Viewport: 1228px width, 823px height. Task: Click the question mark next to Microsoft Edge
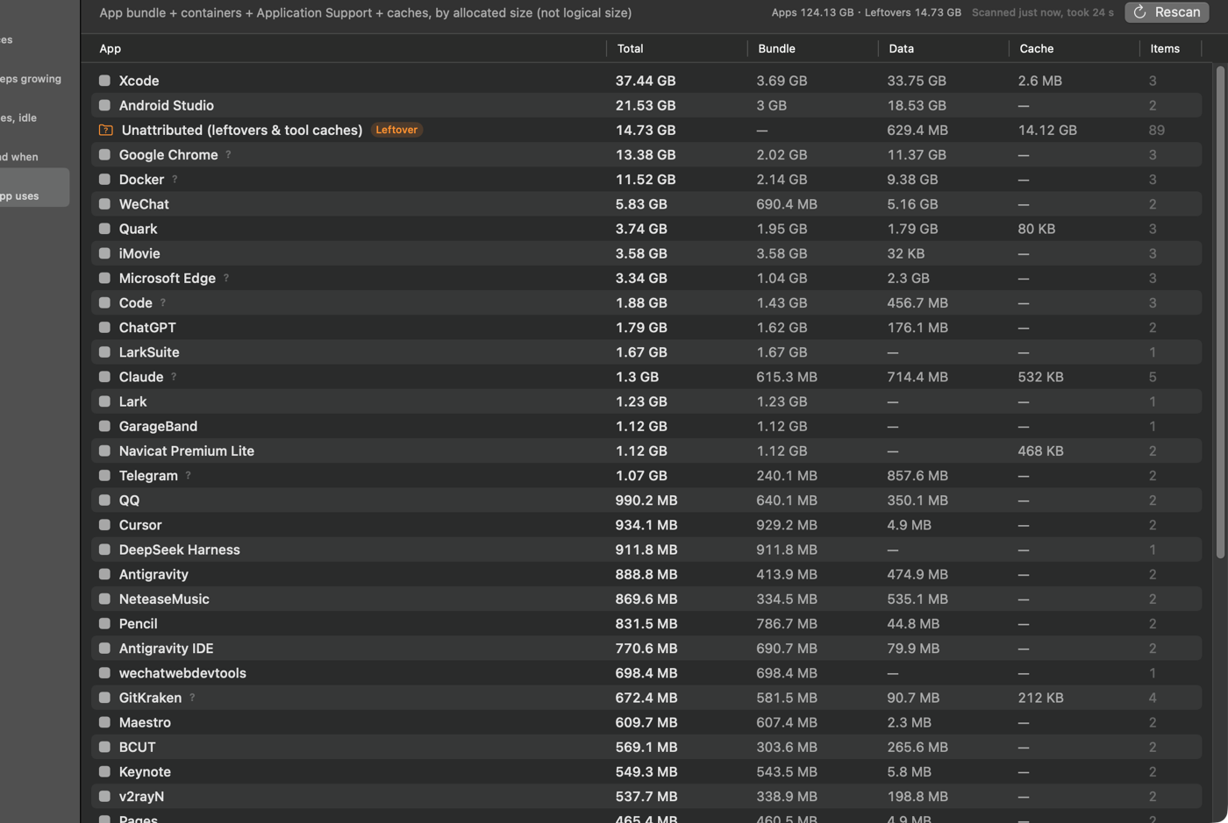coord(226,278)
